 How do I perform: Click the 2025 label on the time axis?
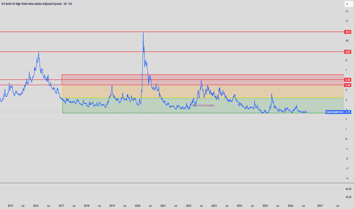(x=265, y=206)
